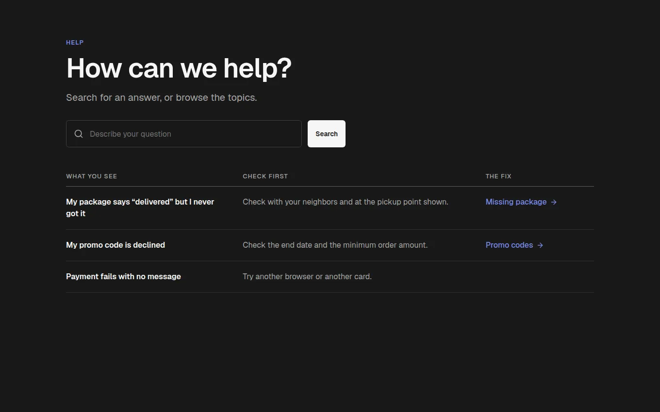The width and height of the screenshot is (660, 412).
Task: Select the 'My package says delivered' row title
Action: 140,207
